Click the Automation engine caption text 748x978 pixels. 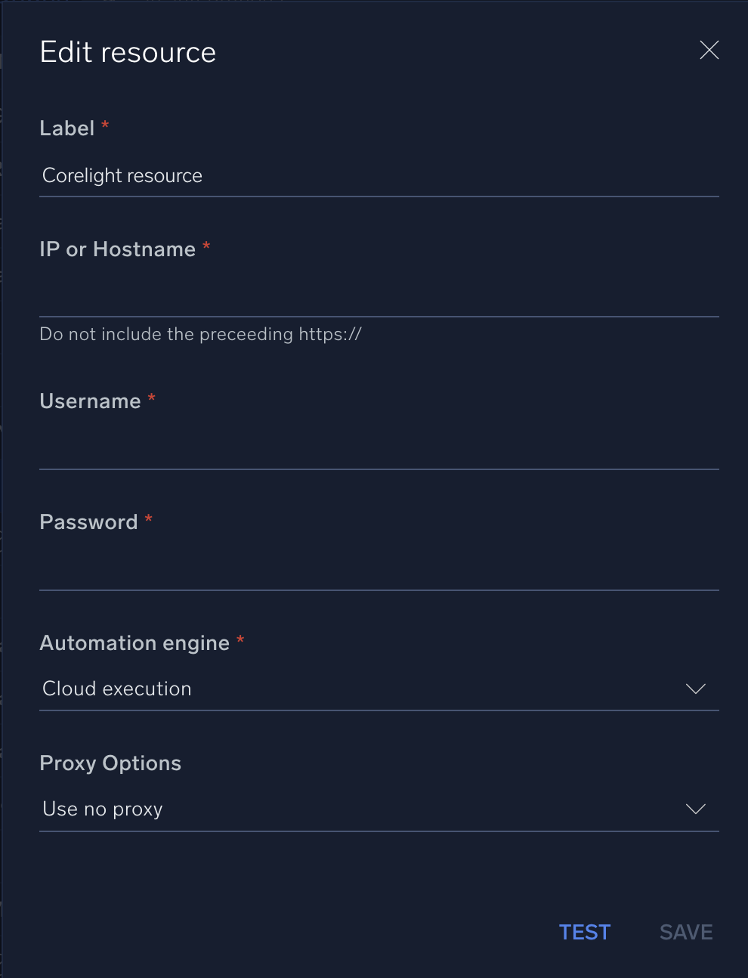click(134, 643)
